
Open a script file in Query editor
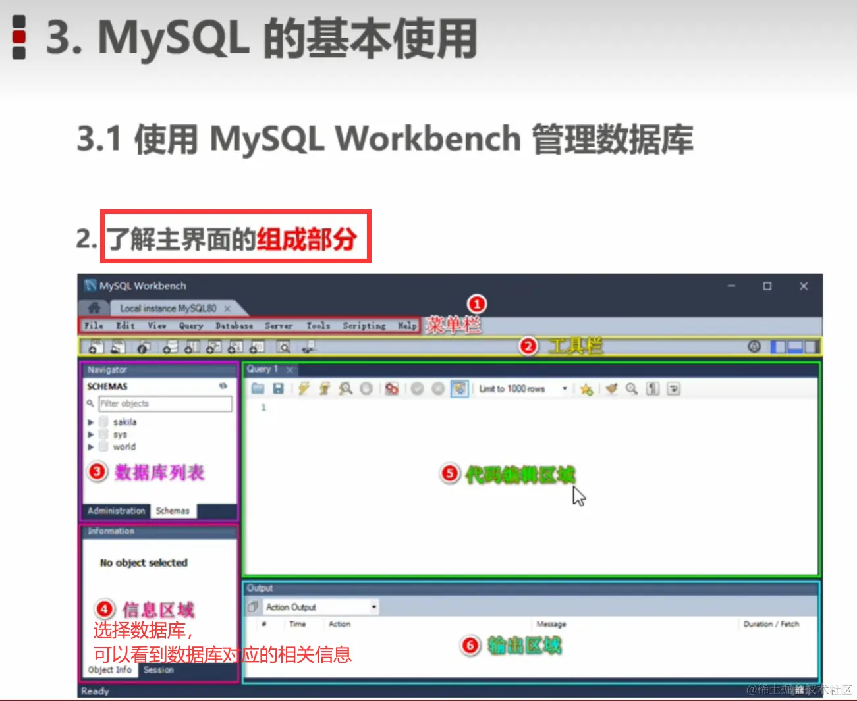pos(258,389)
